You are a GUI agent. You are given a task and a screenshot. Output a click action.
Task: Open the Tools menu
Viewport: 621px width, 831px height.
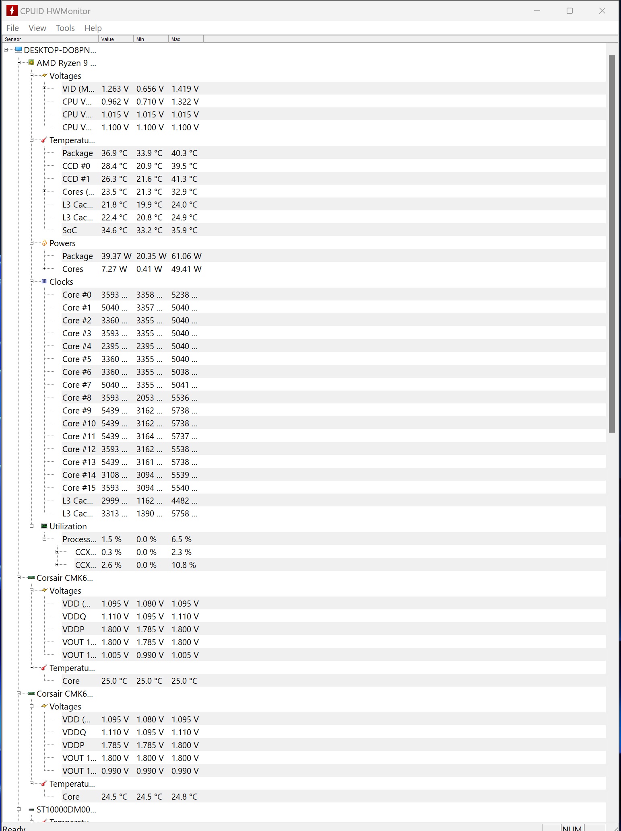(x=65, y=28)
